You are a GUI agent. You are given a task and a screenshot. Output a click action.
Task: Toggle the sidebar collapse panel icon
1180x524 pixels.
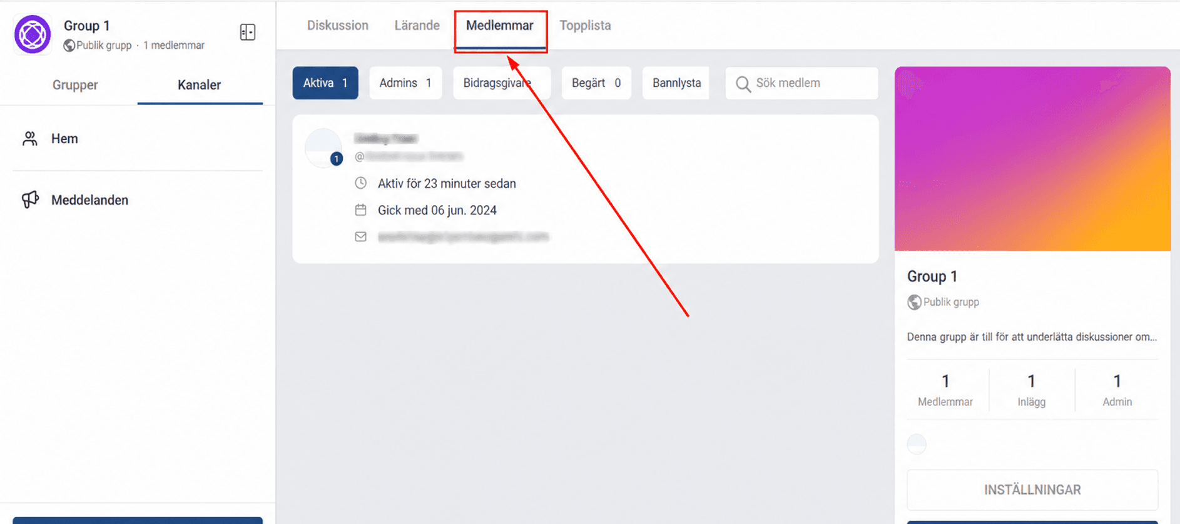click(248, 33)
